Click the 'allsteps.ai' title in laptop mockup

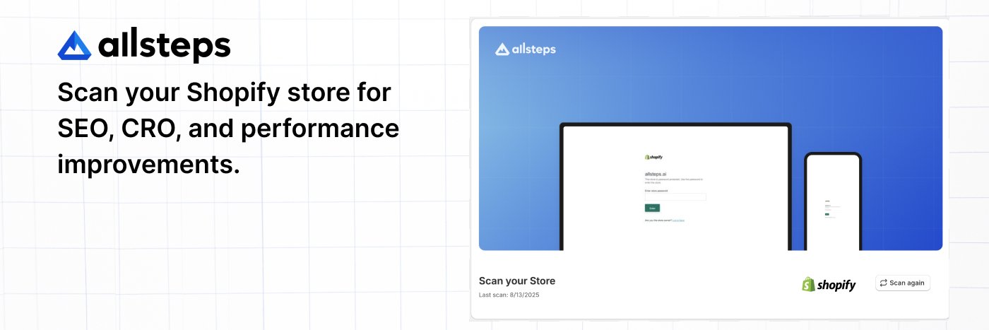(x=657, y=173)
